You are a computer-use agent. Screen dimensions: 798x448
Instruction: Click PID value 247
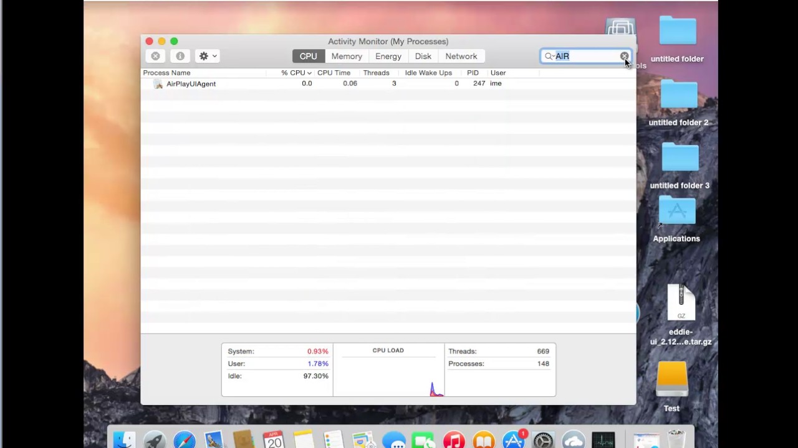pos(479,83)
